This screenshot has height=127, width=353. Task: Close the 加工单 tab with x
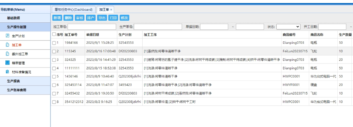click(x=111, y=10)
